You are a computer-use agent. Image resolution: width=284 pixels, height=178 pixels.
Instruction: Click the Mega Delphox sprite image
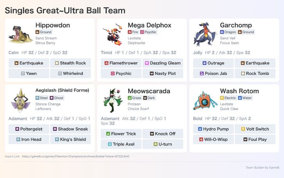[x=112, y=35]
